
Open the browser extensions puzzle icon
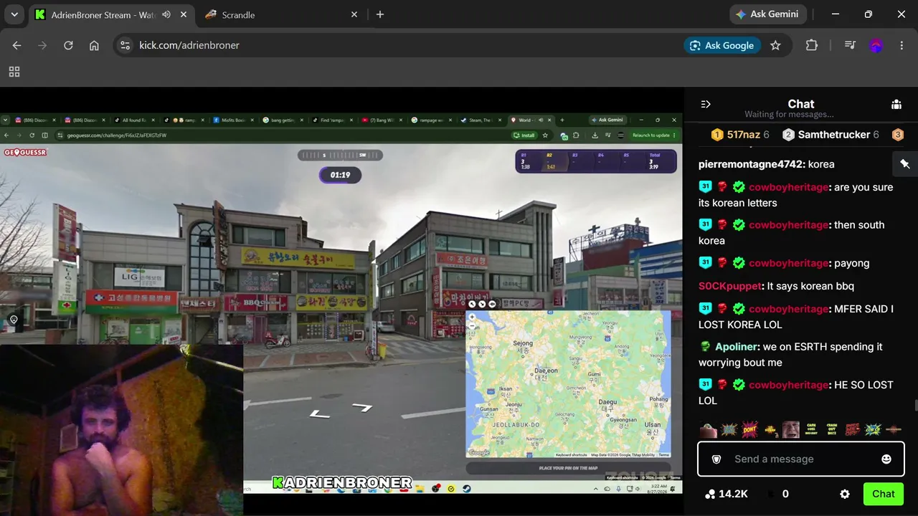[x=812, y=45]
